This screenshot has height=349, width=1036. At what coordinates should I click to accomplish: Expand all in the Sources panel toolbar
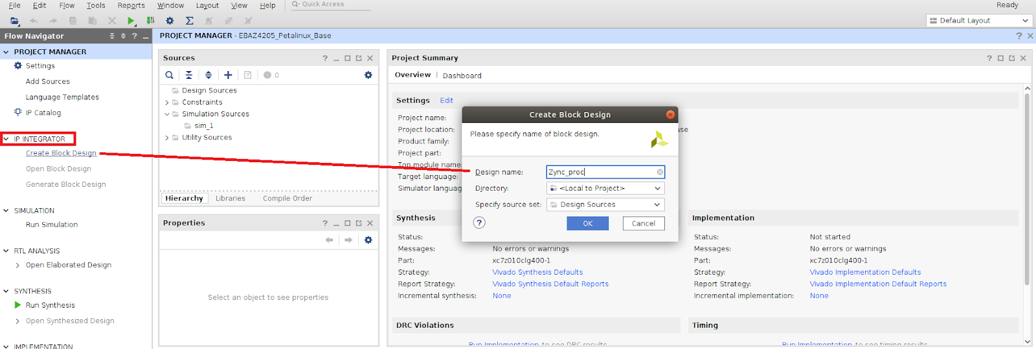click(x=208, y=75)
